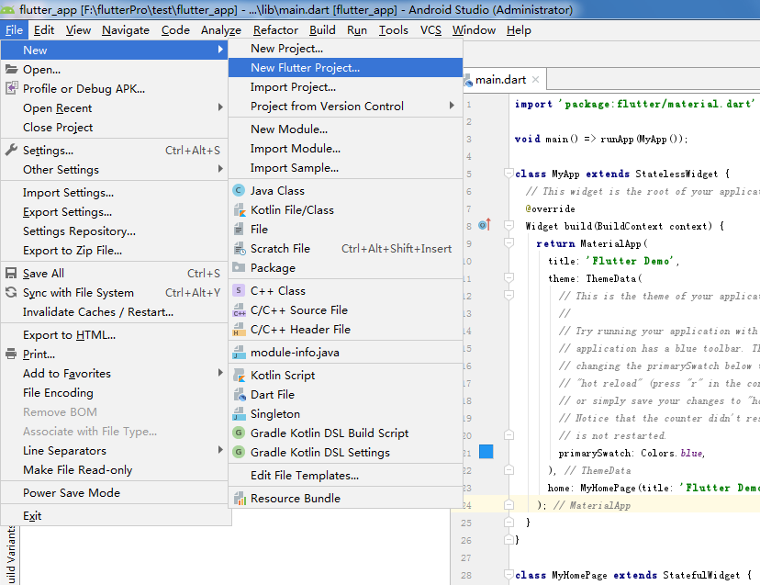760x585 pixels.
Task: Click the Gradle Kotlin DSL Build Script icon
Action: [239, 433]
